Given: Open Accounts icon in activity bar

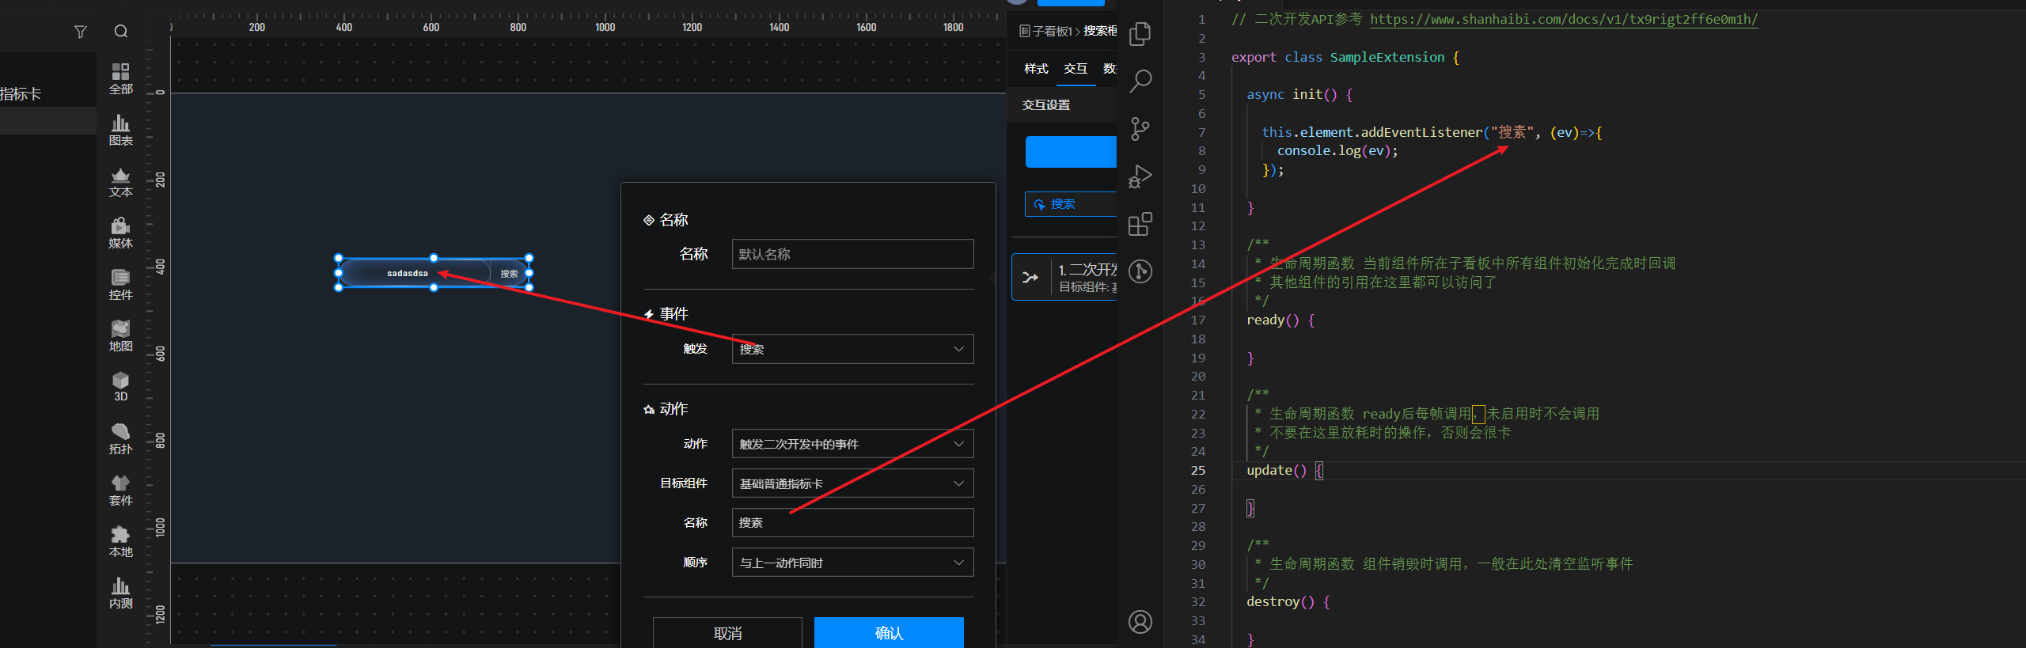Looking at the screenshot, I should click(1140, 622).
